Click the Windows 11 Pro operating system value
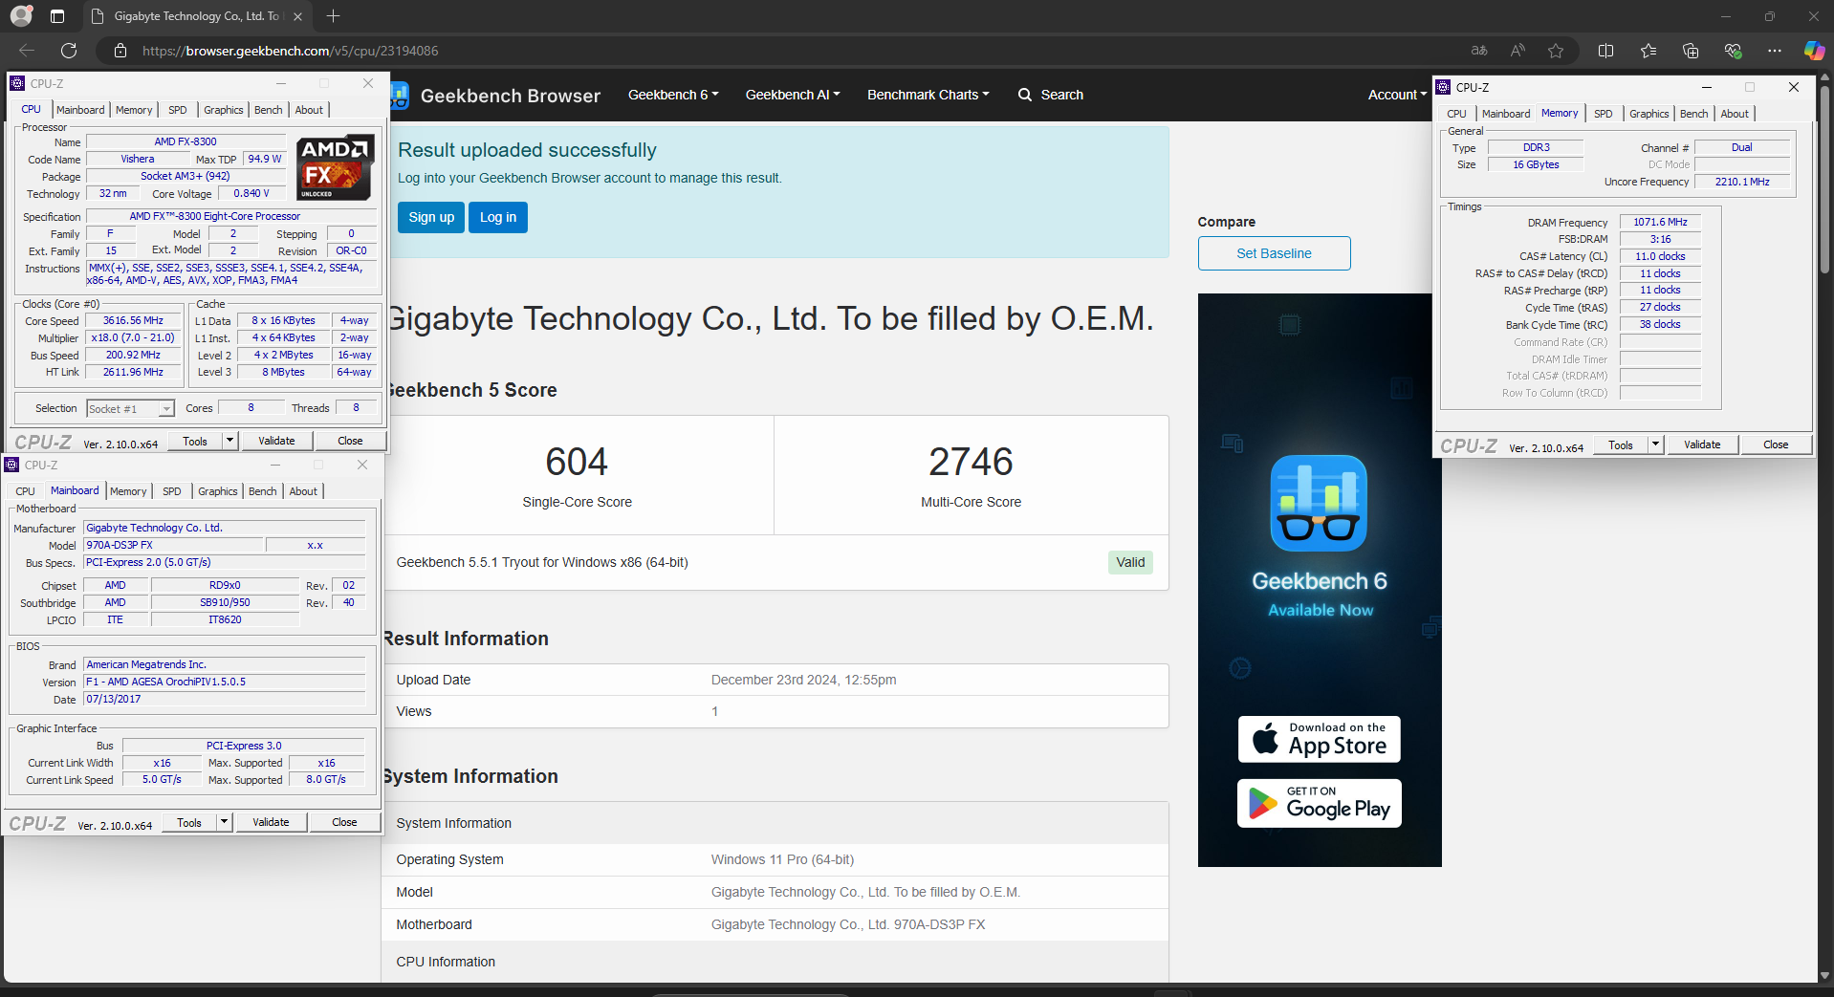 click(x=782, y=859)
